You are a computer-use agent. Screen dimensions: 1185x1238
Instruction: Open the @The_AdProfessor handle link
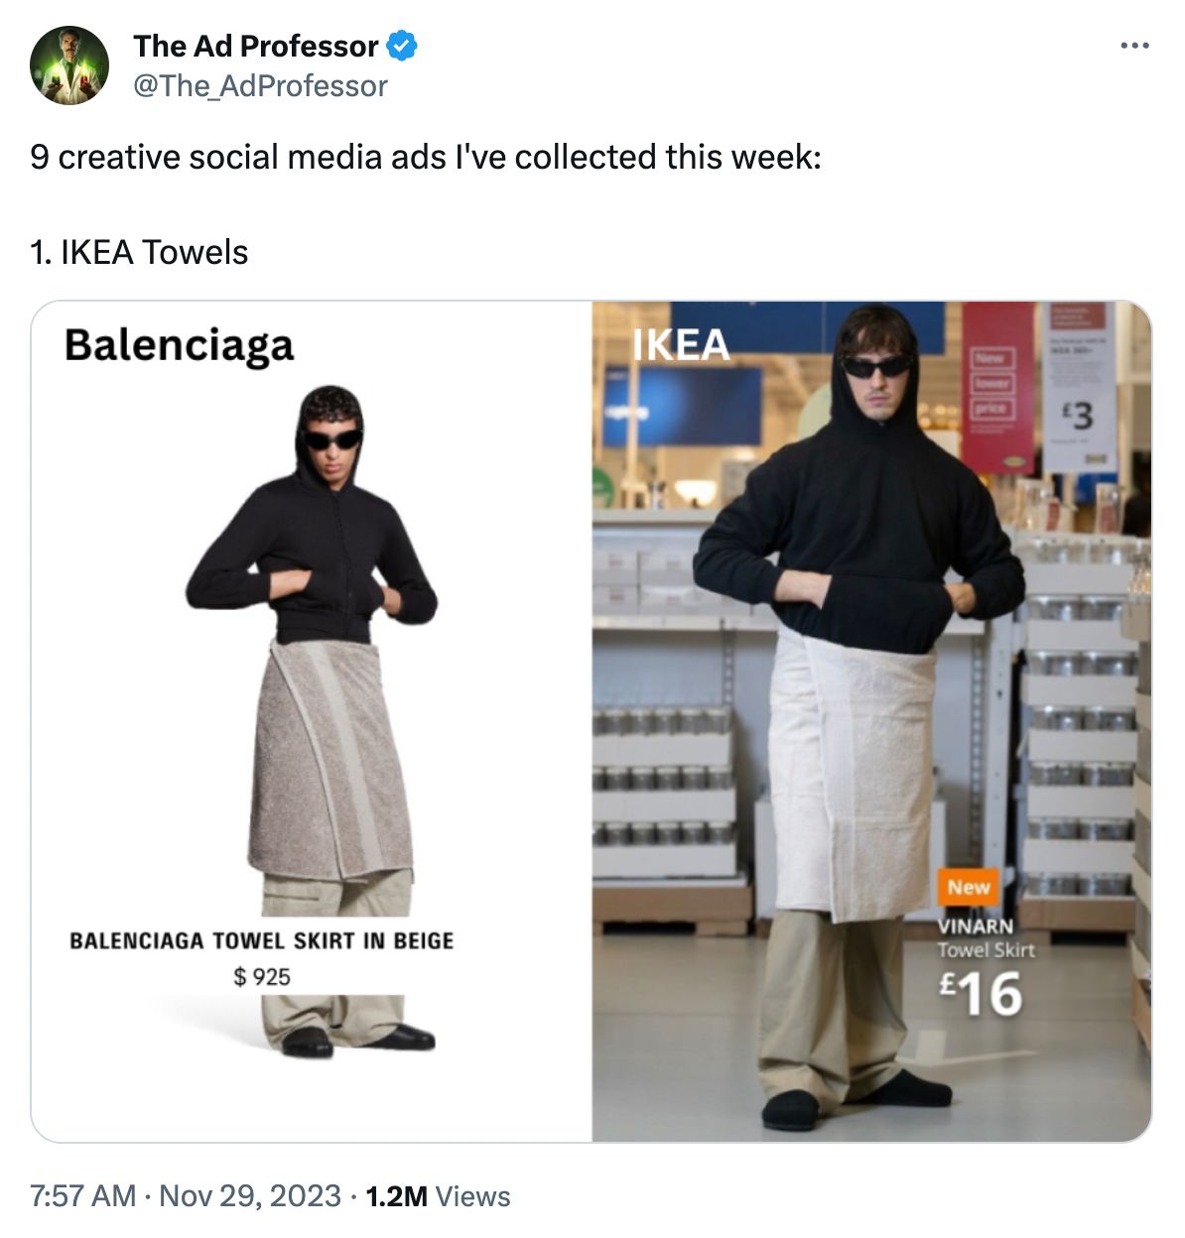pos(260,86)
